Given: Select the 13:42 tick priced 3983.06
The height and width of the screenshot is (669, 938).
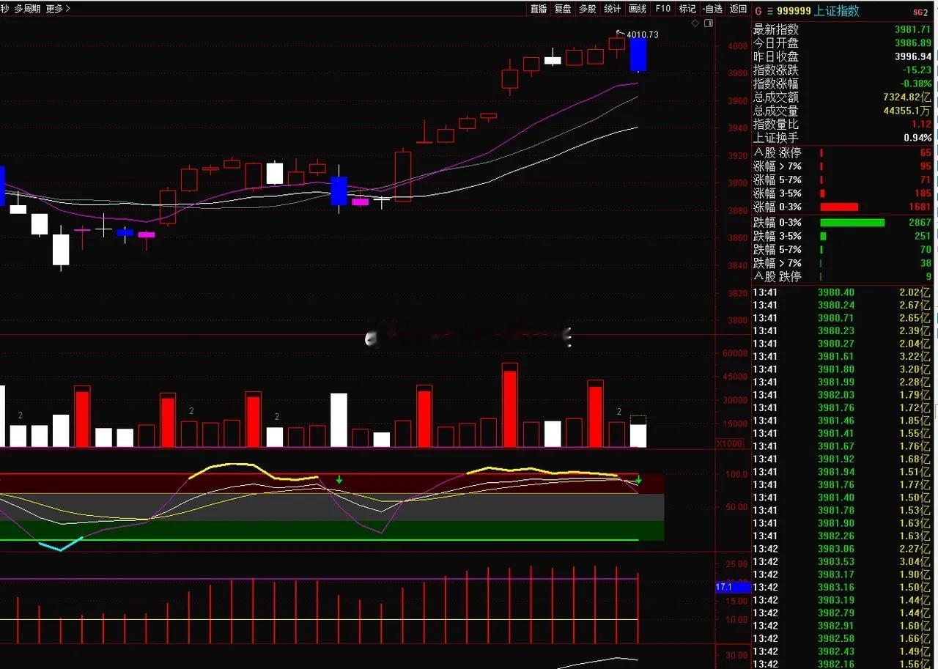Looking at the screenshot, I should (843, 549).
